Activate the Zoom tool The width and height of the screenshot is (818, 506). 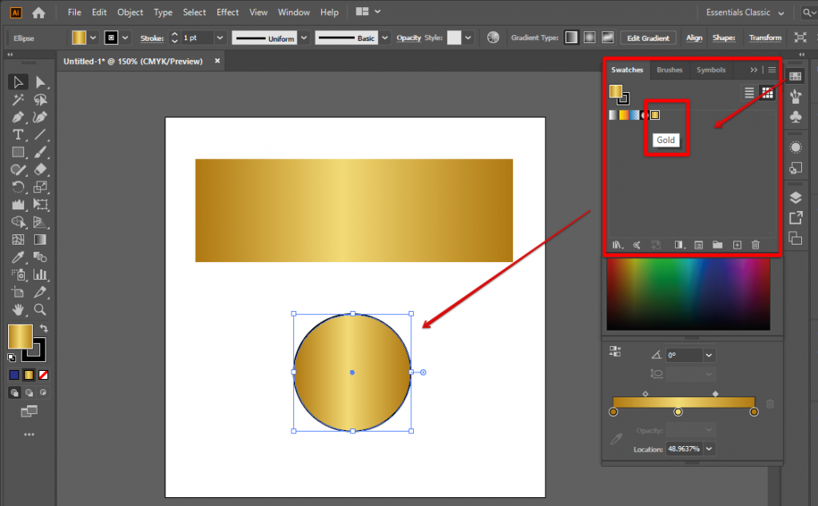(x=41, y=309)
